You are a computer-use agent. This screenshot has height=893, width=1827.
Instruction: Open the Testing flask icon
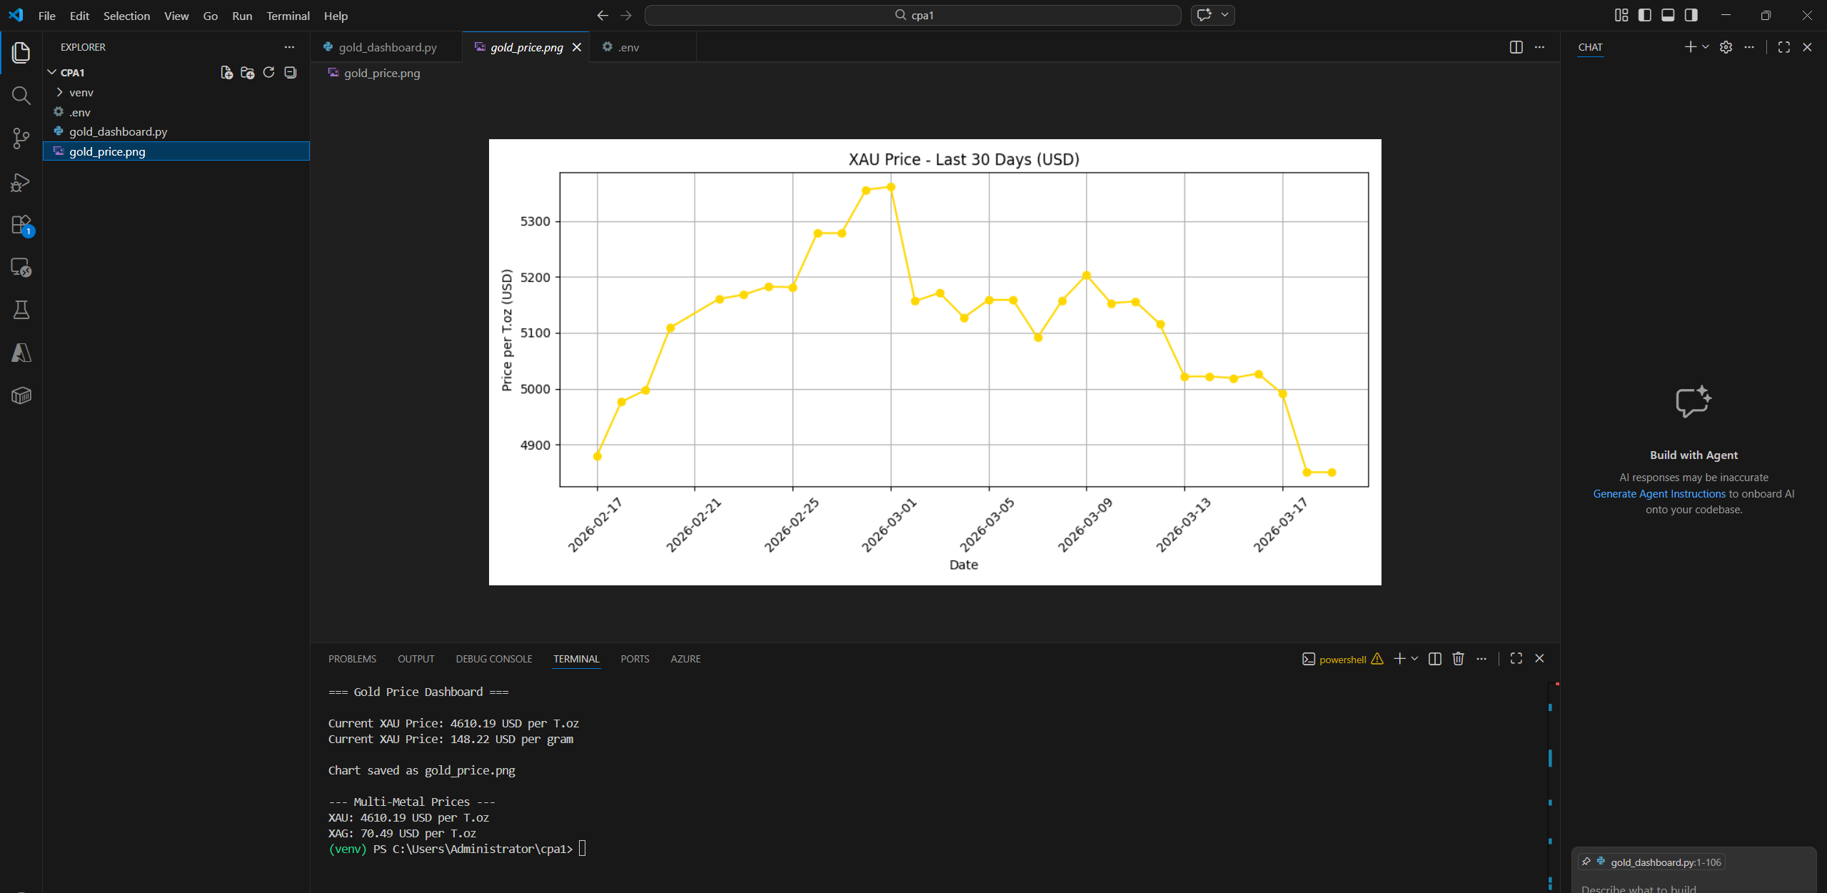tap(21, 310)
